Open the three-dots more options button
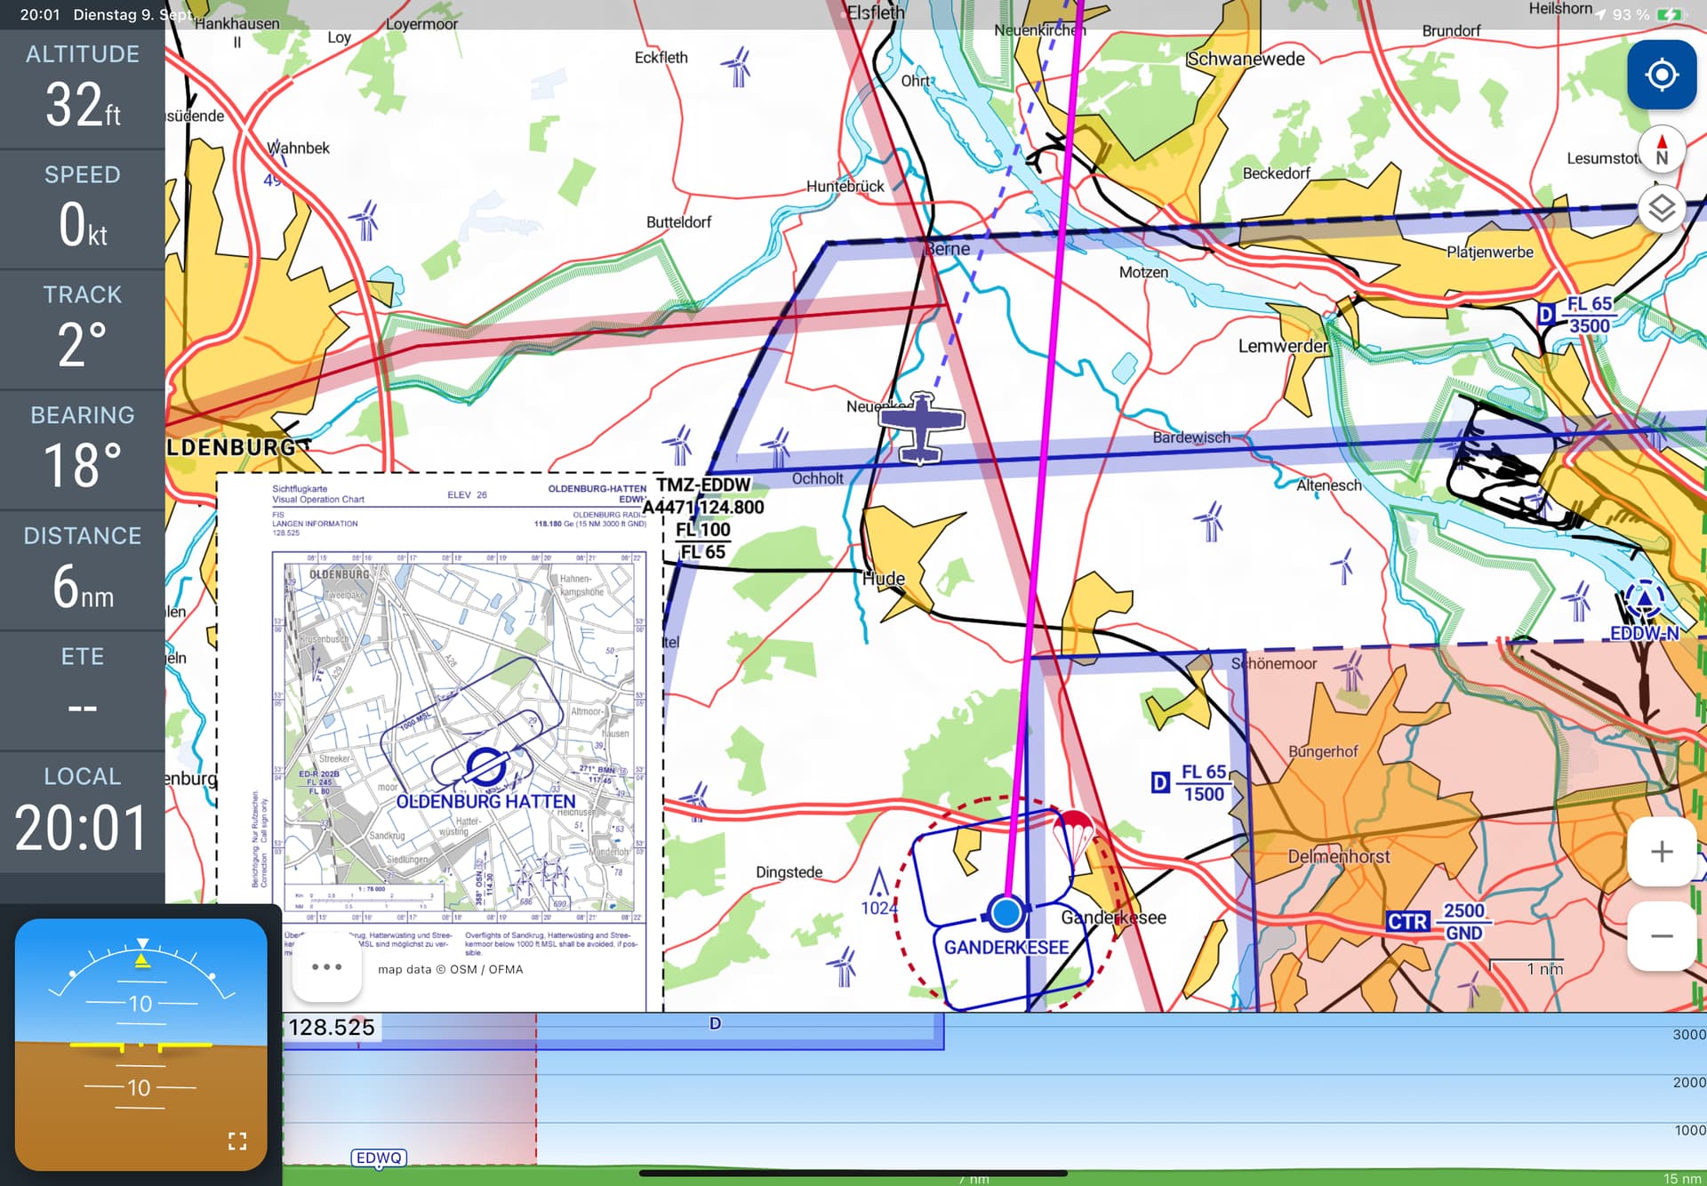This screenshot has width=1707, height=1186. pos(326,966)
